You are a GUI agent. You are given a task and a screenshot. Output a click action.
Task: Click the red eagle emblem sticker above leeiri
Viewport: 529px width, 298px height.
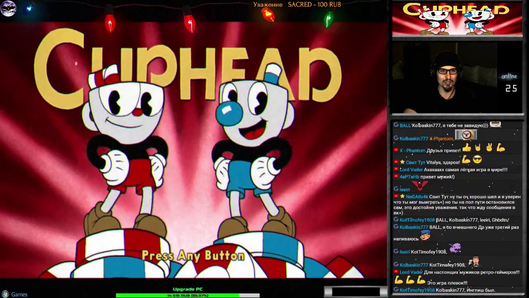(420, 185)
